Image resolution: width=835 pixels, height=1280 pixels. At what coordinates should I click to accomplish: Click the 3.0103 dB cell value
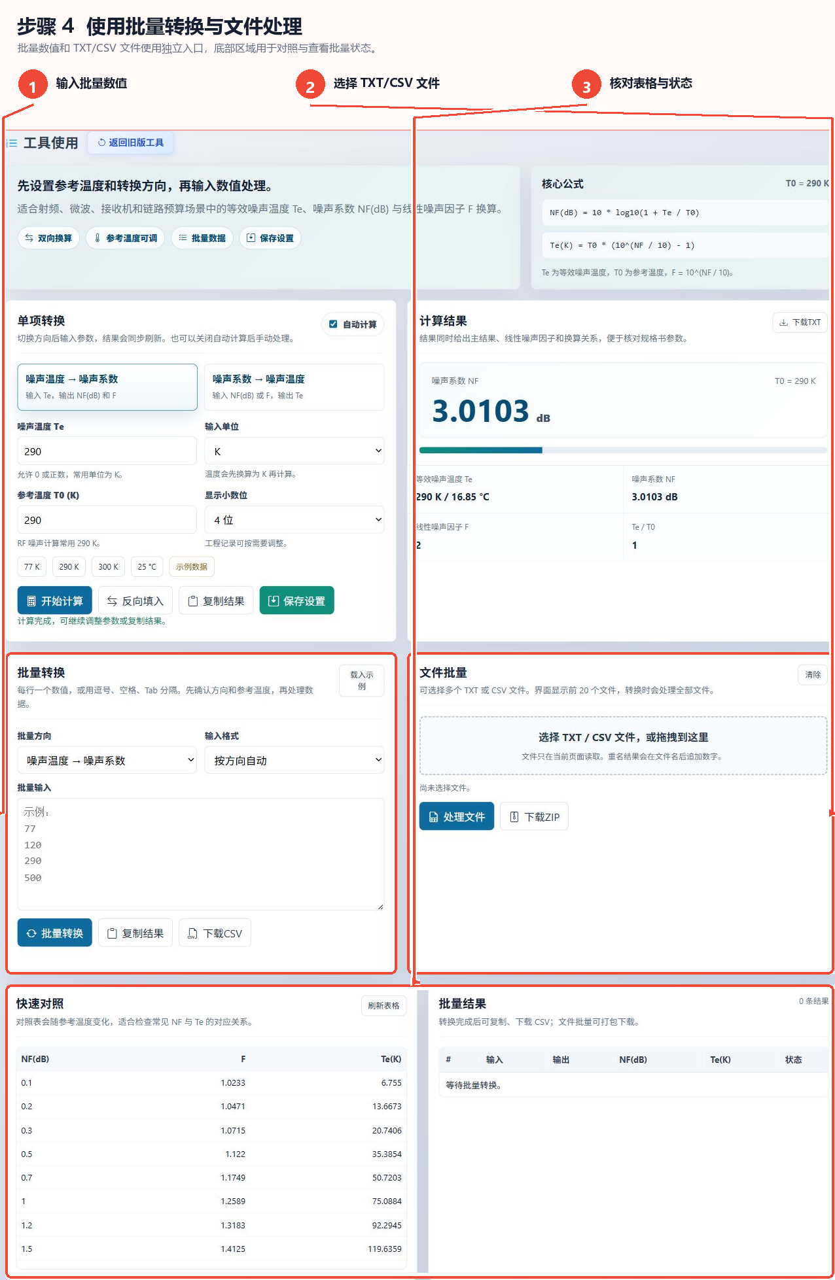(x=654, y=497)
